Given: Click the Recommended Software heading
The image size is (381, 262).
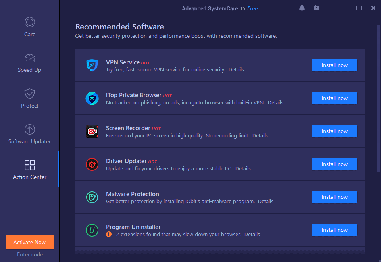Looking at the screenshot, I should [x=119, y=27].
